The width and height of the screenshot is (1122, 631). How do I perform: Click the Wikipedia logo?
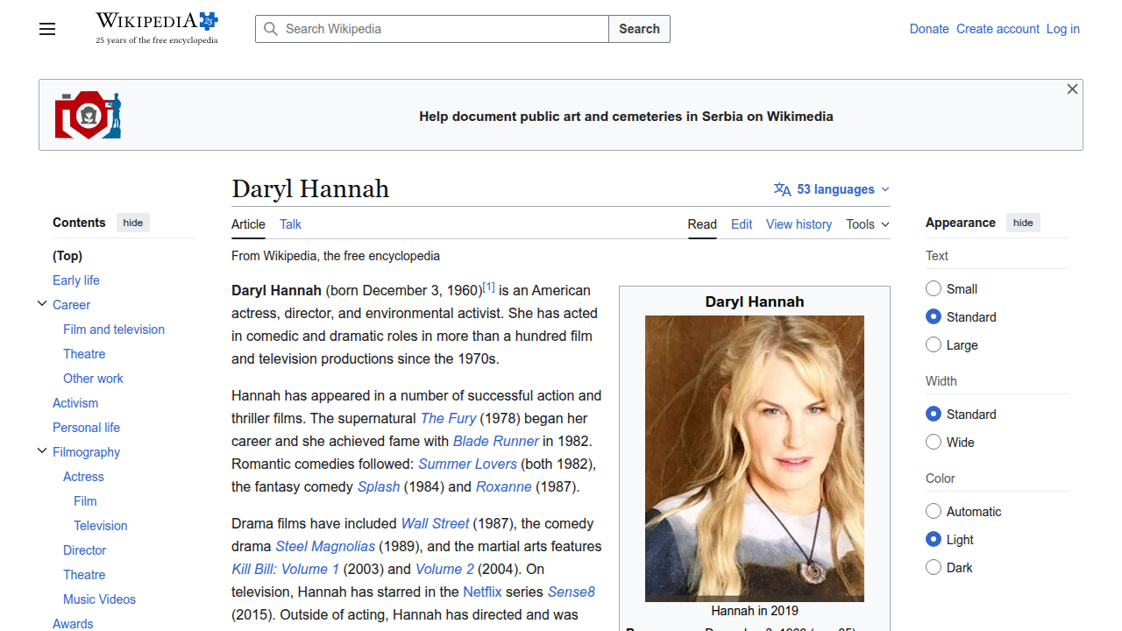pyautogui.click(x=157, y=28)
